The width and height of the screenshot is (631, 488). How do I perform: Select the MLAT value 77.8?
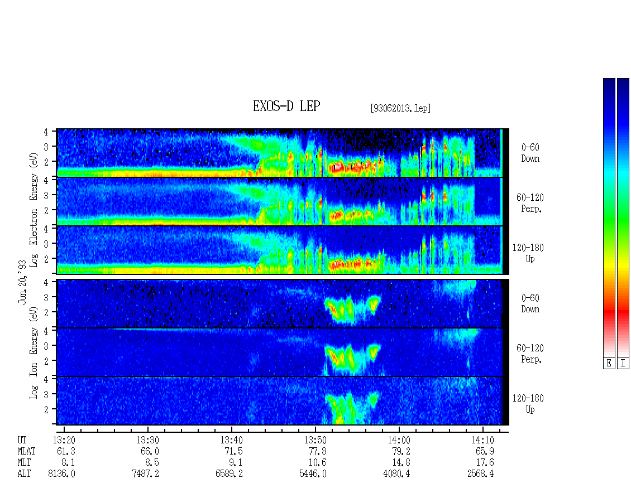pos(317,451)
